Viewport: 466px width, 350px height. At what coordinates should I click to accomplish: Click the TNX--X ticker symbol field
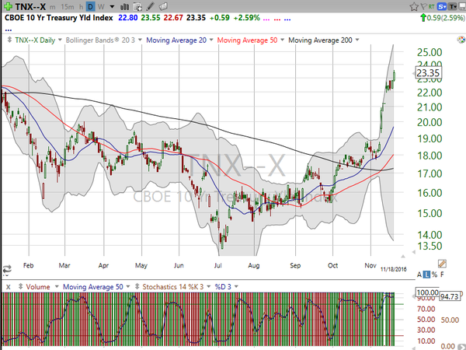pyautogui.click(x=30, y=6)
